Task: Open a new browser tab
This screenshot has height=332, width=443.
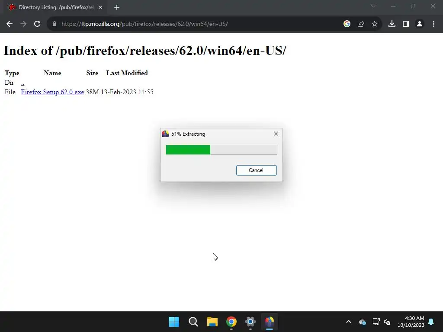Action: [117, 7]
